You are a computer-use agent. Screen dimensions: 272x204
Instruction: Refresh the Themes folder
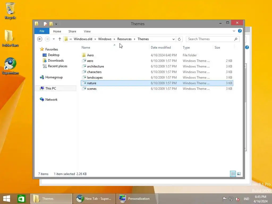pyautogui.click(x=179, y=39)
